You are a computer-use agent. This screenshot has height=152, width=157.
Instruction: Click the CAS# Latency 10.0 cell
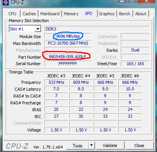pos(130,89)
